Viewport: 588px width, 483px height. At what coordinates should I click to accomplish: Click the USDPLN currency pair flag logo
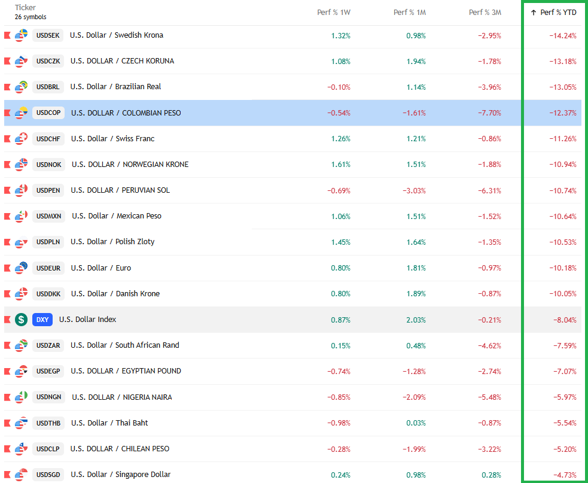tap(22, 242)
